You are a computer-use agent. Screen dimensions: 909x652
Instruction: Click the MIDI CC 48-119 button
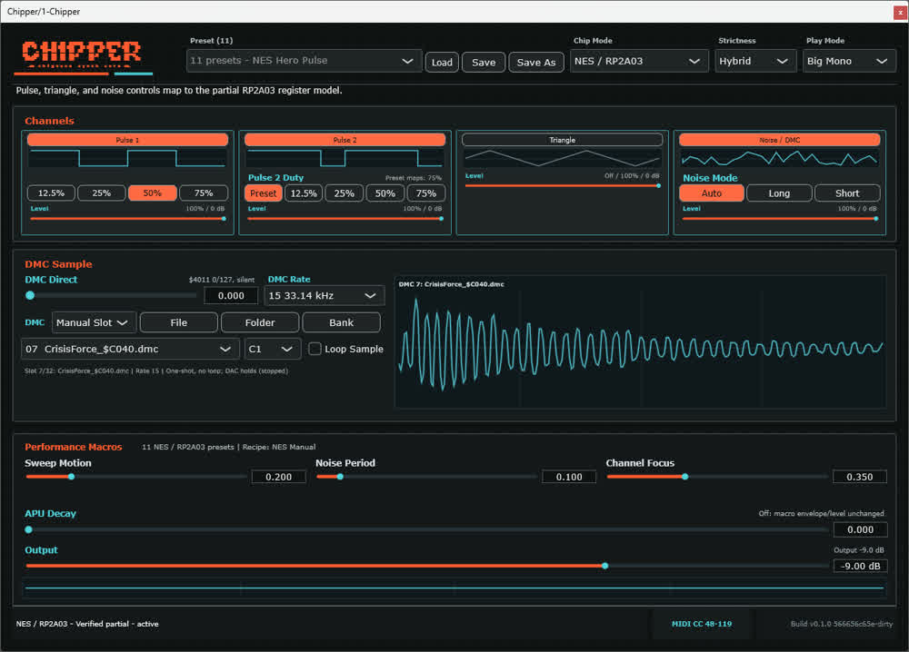click(702, 624)
